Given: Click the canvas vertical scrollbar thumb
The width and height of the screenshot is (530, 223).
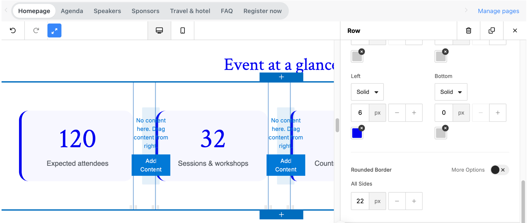Looking at the screenshot, I should [x=337, y=125].
